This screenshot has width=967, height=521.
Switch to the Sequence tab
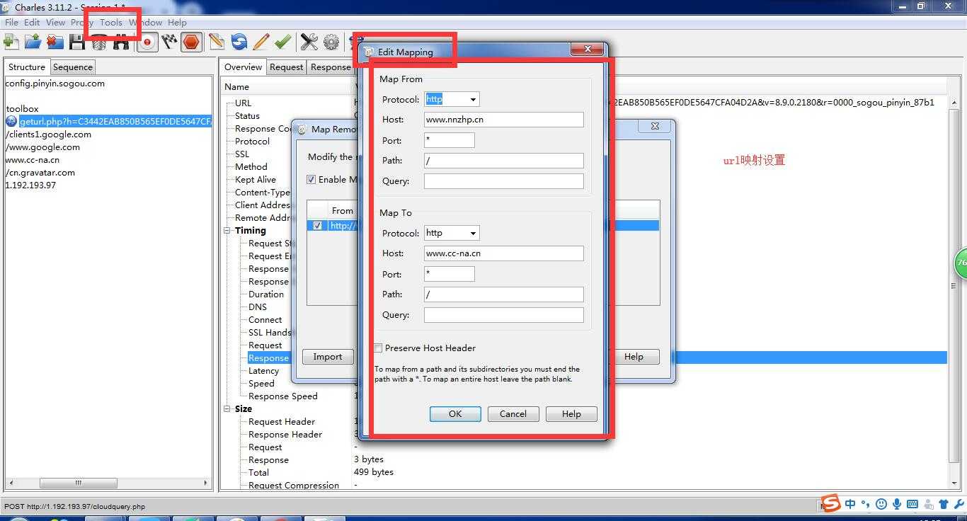(x=73, y=67)
